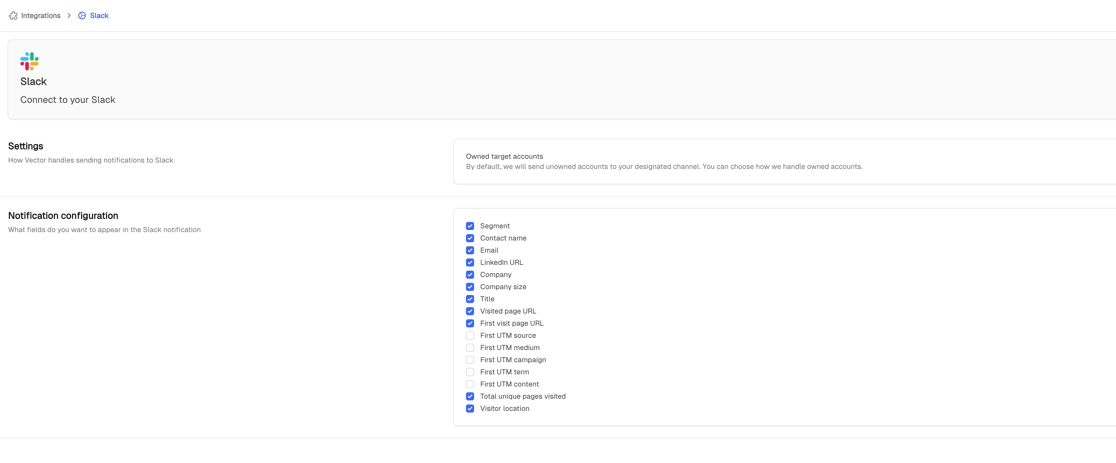Uncheck Total unique pages visited
The image size is (1116, 463).
[x=470, y=396]
